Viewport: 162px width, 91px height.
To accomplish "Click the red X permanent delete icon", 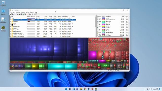I will click(x=28, y=14).
